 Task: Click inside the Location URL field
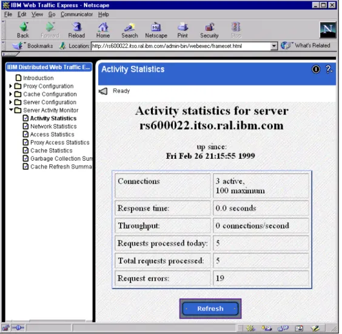click(x=181, y=46)
